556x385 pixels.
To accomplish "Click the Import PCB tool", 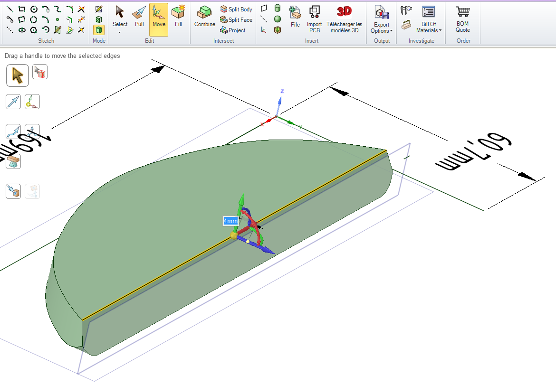I will 314,19.
